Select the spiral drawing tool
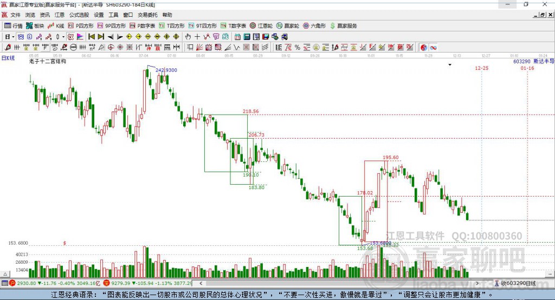The height and width of the screenshot is (300, 555). click(x=54, y=48)
